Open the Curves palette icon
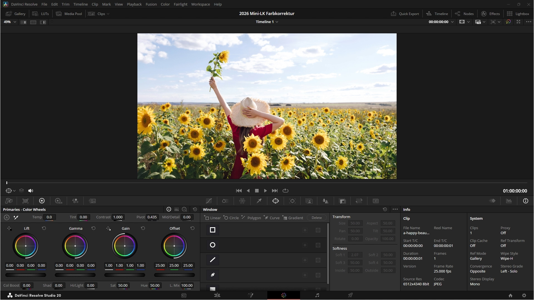 pos(209,201)
